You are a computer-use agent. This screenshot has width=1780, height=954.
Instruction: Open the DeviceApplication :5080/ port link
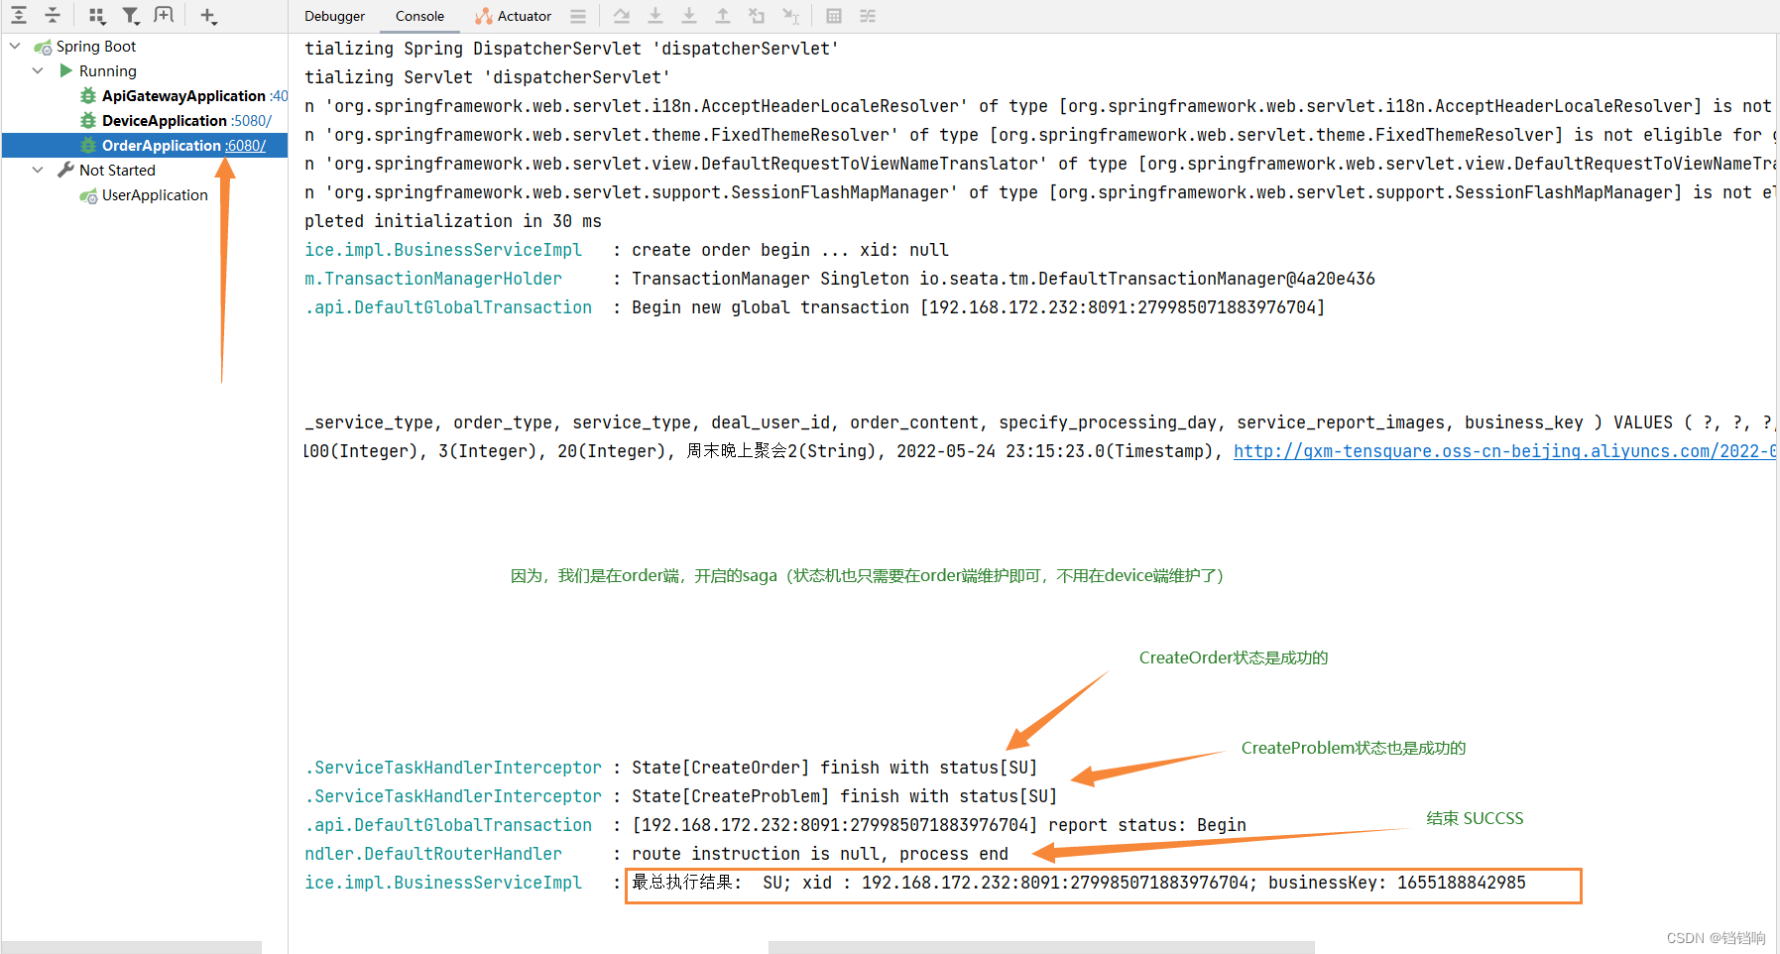pyautogui.click(x=251, y=121)
